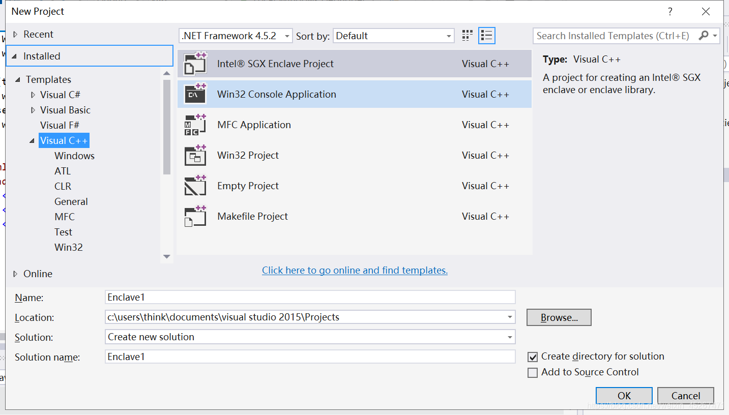
Task: Open search options dropdown arrow
Action: click(715, 36)
